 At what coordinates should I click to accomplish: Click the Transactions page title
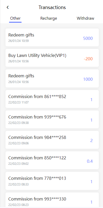point(52,7)
